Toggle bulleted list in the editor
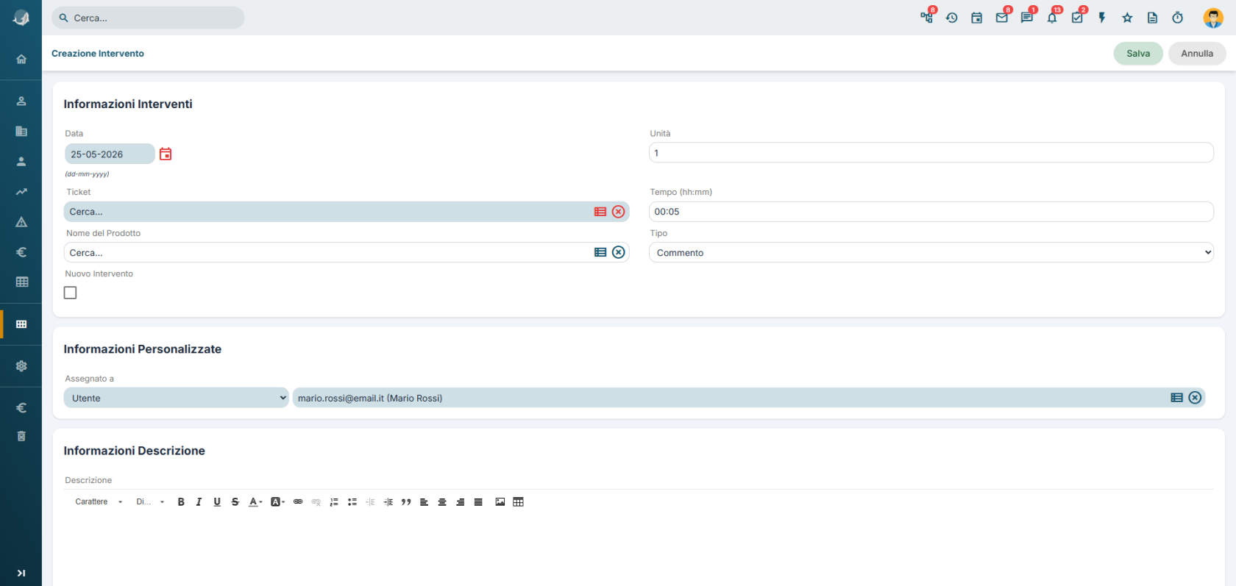Viewport: 1236px width, 586px height. coord(352,501)
